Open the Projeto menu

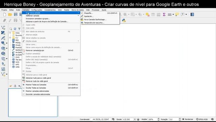[4, 10]
